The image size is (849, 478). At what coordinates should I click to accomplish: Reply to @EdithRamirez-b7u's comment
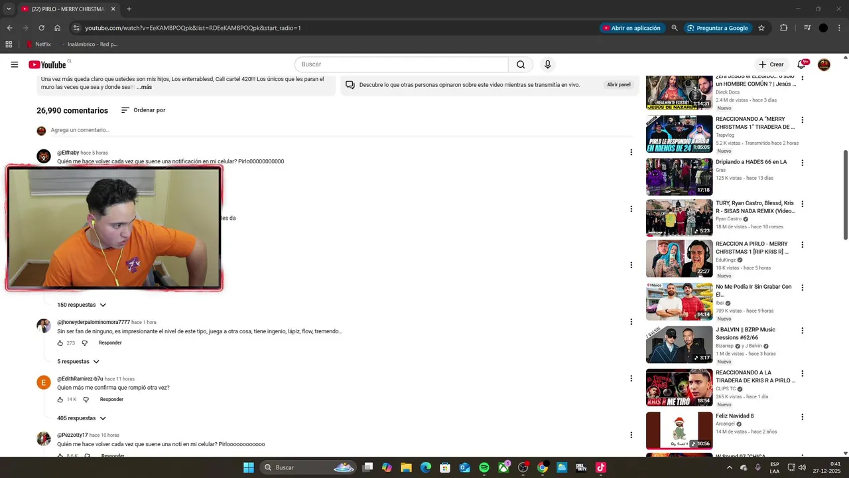click(111, 400)
